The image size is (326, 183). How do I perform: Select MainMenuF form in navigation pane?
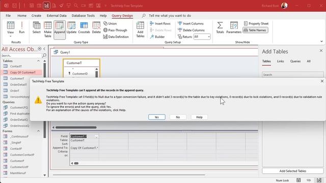[18, 173]
